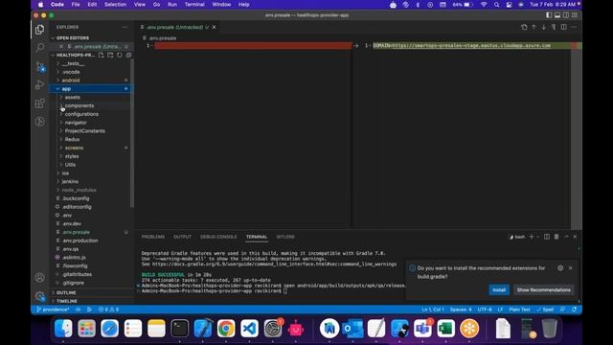Open the Explorer view in activity bar
The image size is (613, 345).
40,30
